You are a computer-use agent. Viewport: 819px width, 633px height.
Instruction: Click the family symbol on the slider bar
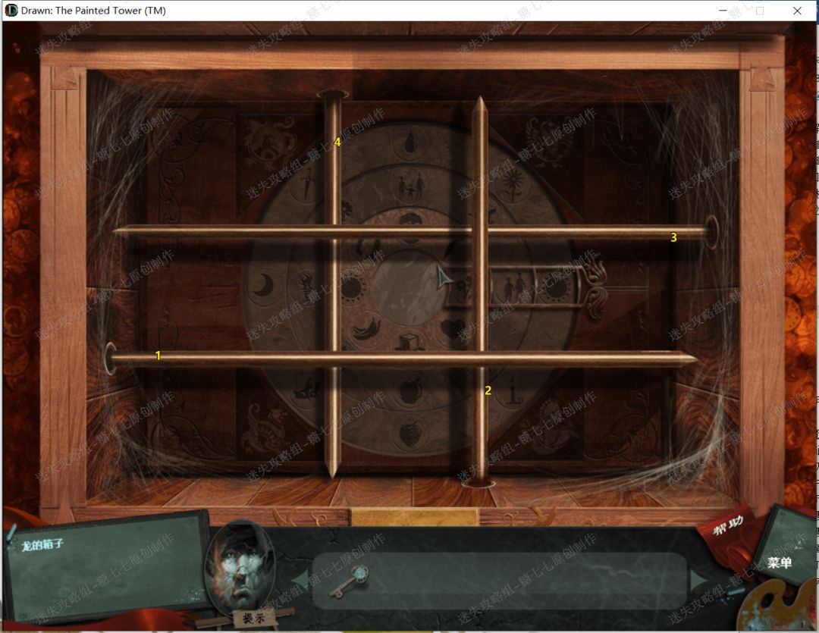(514, 287)
